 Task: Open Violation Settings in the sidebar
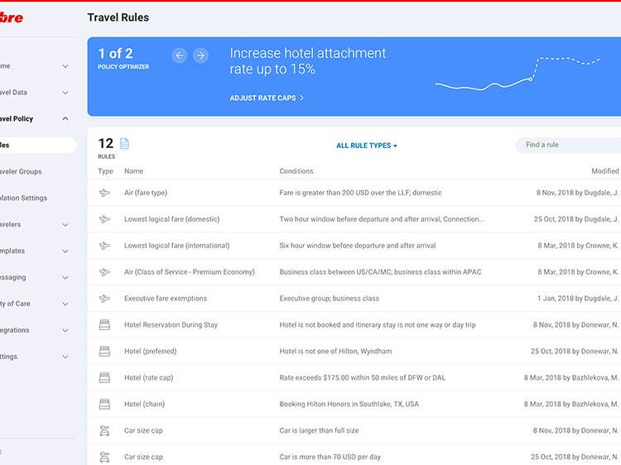23,199
